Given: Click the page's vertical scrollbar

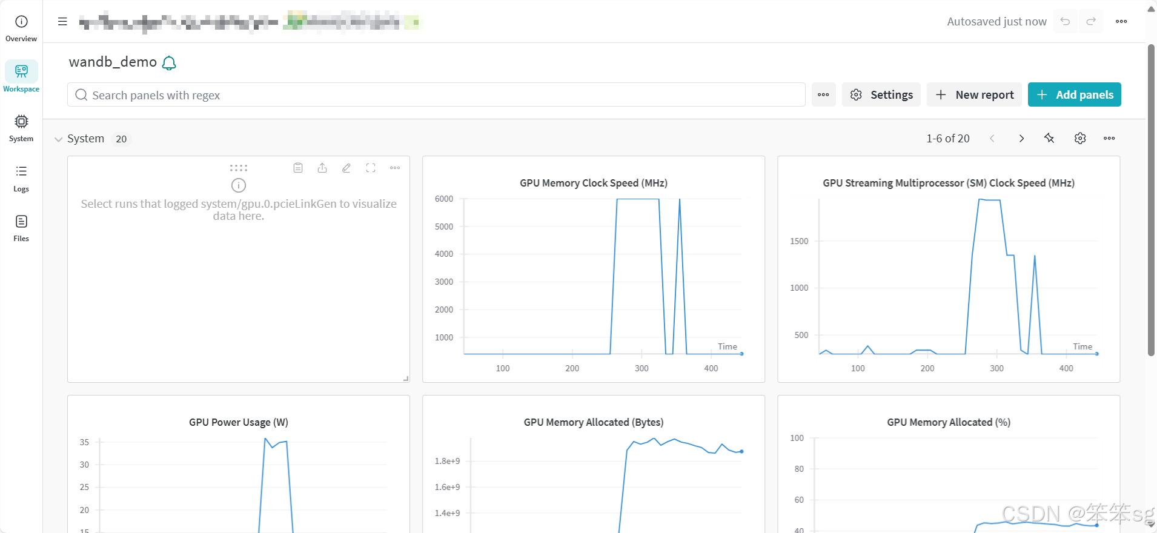Looking at the screenshot, I should coord(1151,200).
